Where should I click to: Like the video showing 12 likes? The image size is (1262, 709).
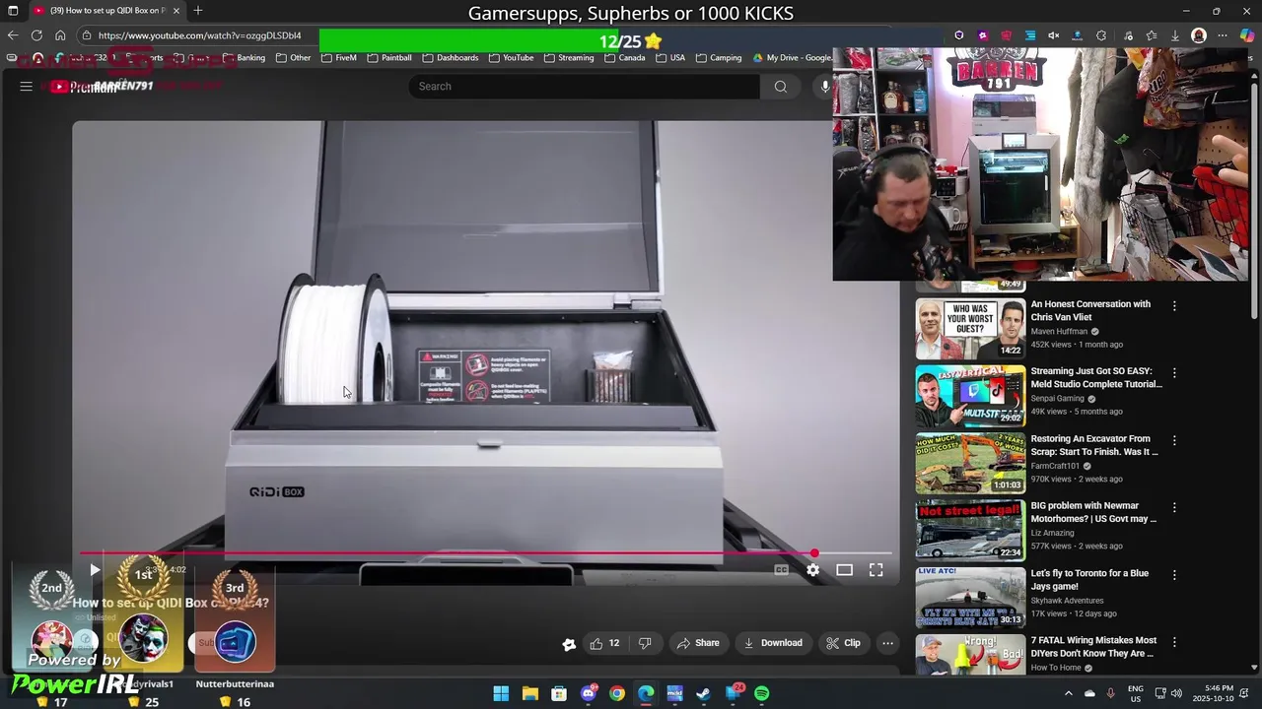pos(604,643)
